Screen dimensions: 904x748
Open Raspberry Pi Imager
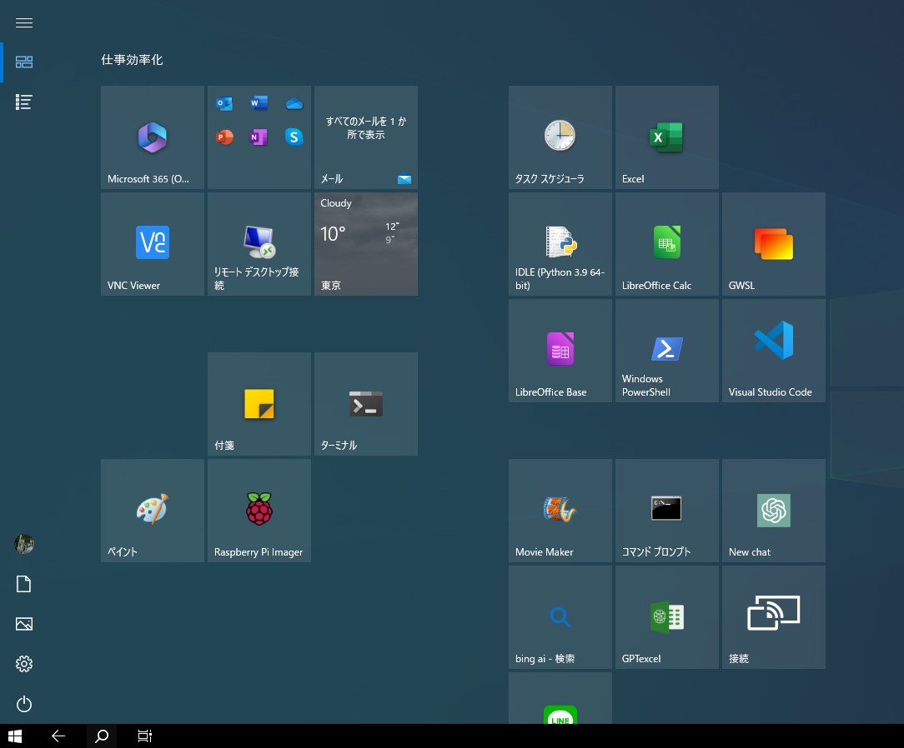259,511
